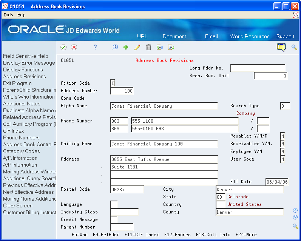Viewport: 301px width, 241px height.
Task: Open the Email link in the banner
Action: pos(211,36)
